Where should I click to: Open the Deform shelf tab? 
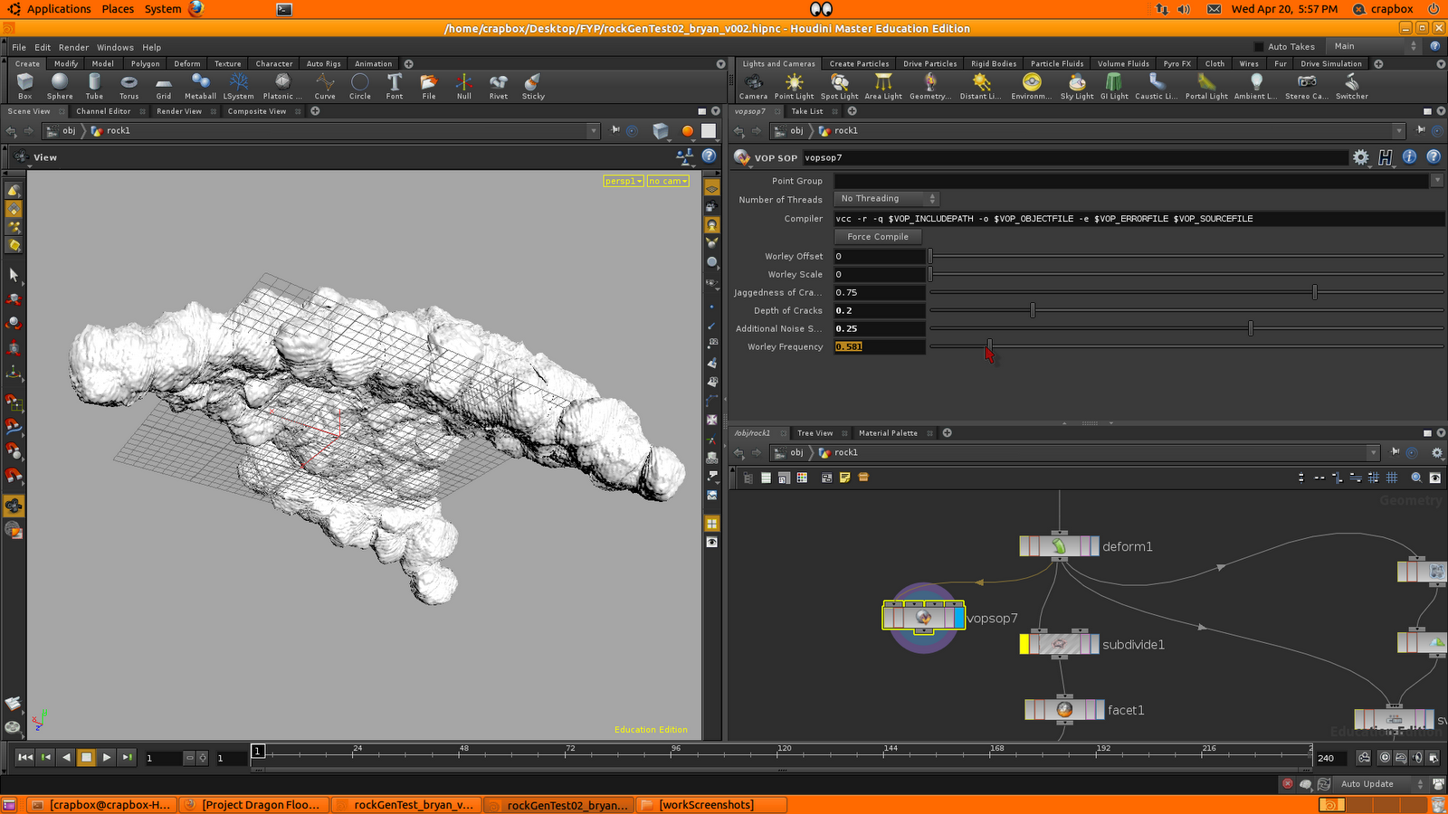187,64
